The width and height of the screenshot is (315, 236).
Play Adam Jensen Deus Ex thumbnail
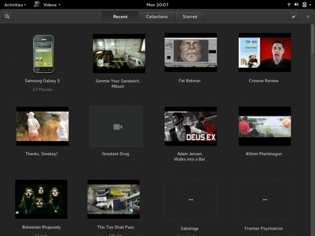tap(191, 126)
